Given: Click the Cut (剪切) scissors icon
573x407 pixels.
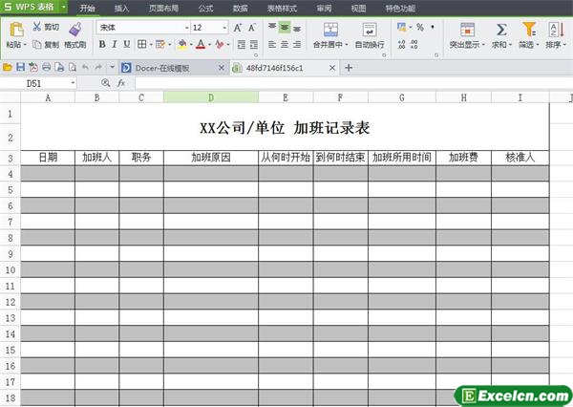Looking at the screenshot, I should pyautogui.click(x=36, y=27).
